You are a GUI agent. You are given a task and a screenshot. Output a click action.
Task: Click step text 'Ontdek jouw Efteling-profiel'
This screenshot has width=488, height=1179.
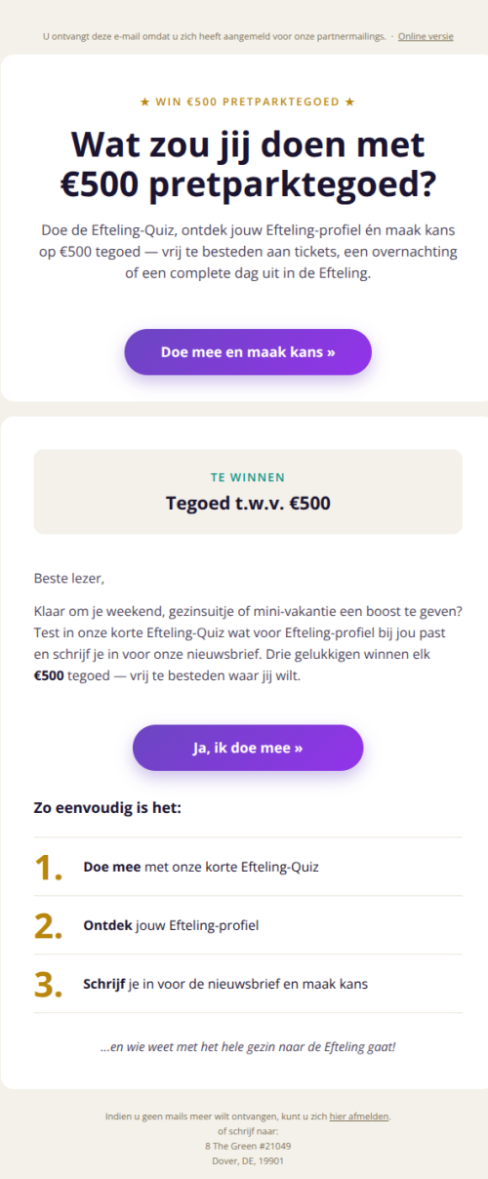pos(171,925)
